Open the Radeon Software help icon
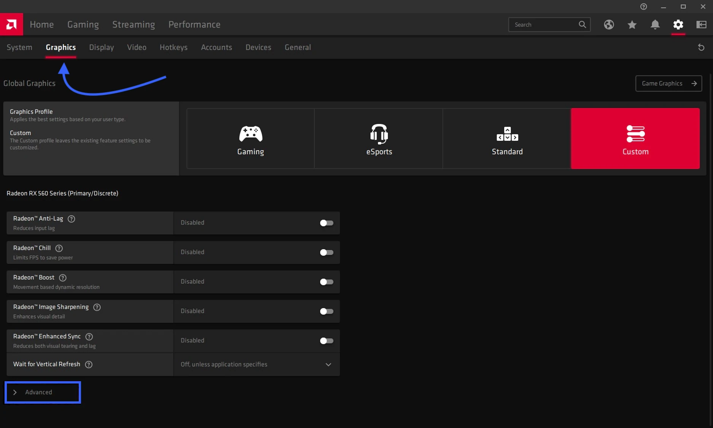Image resolution: width=713 pixels, height=428 pixels. pos(643,6)
